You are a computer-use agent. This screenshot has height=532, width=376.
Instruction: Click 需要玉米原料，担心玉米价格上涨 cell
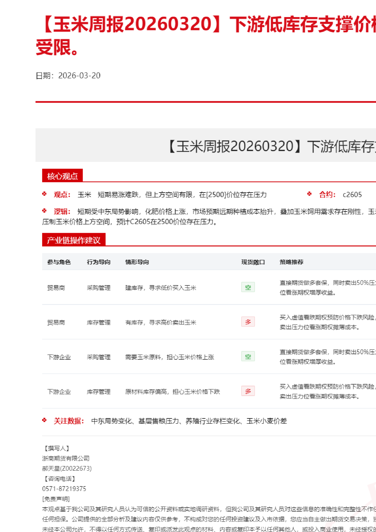(x=170, y=357)
